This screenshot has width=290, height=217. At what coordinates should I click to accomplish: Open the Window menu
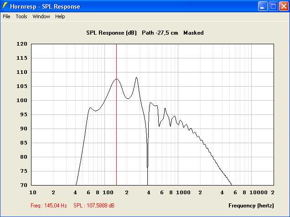(41, 16)
